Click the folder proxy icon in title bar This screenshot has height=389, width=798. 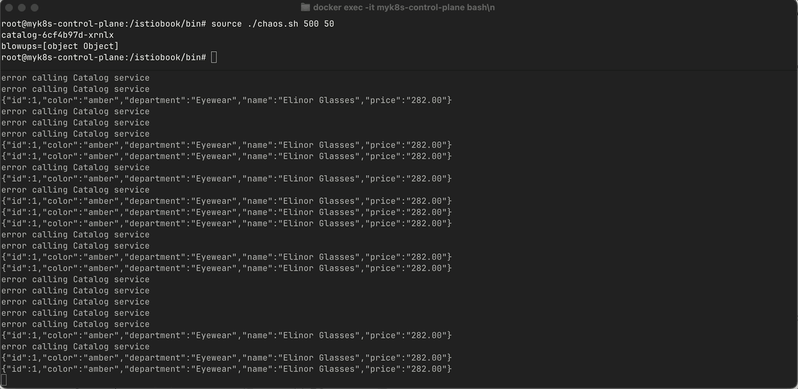coord(305,8)
